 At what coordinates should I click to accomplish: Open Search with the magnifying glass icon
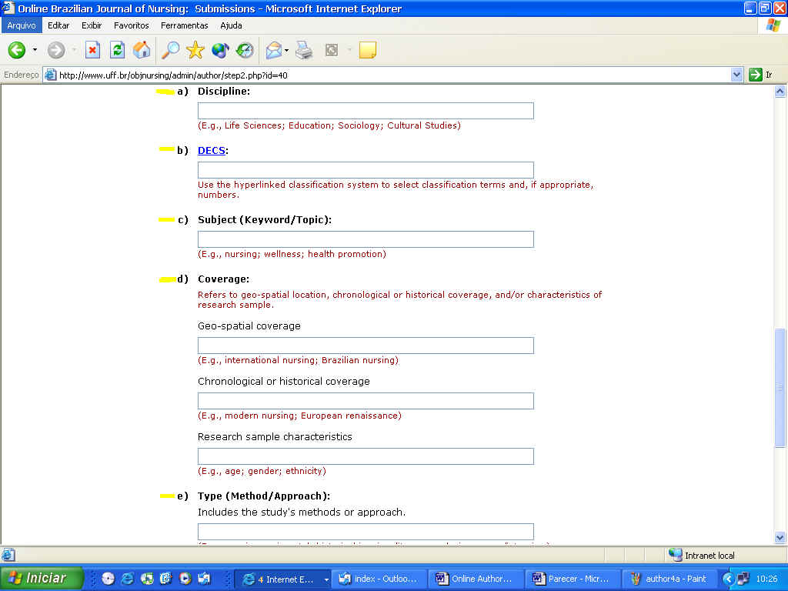[x=170, y=51]
